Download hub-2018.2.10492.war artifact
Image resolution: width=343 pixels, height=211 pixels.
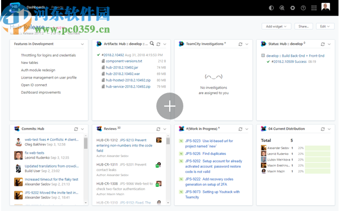[123, 74]
